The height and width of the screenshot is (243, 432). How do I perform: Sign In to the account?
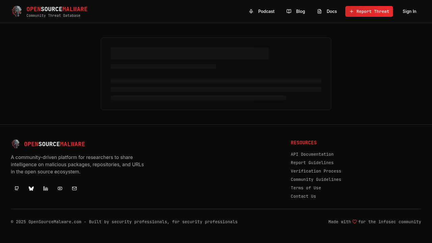409,11
